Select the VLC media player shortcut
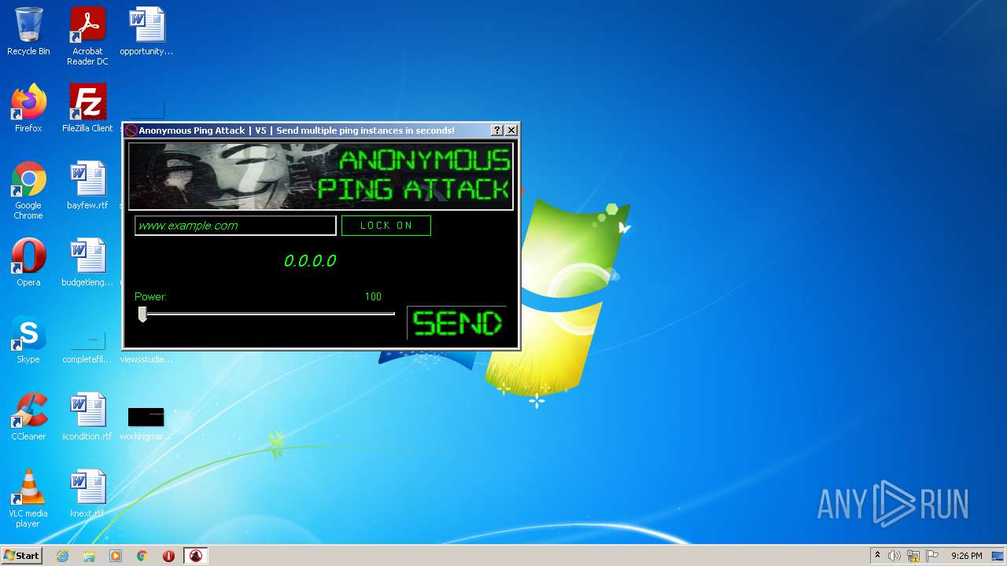The height and width of the screenshot is (566, 1007). click(x=28, y=498)
